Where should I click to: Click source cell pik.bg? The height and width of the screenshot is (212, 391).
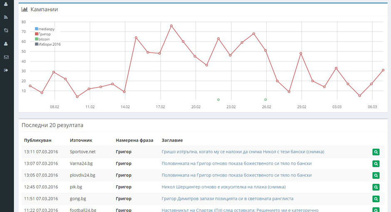[x=76, y=187]
